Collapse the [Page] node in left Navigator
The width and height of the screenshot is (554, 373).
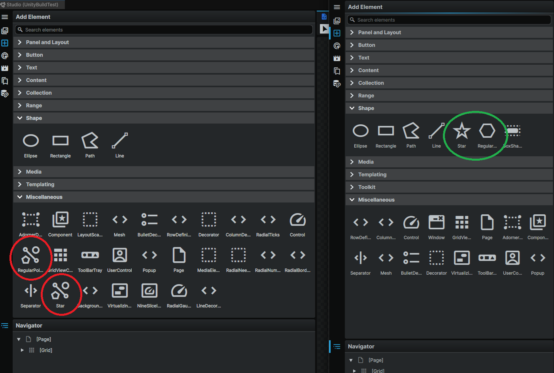(19, 339)
